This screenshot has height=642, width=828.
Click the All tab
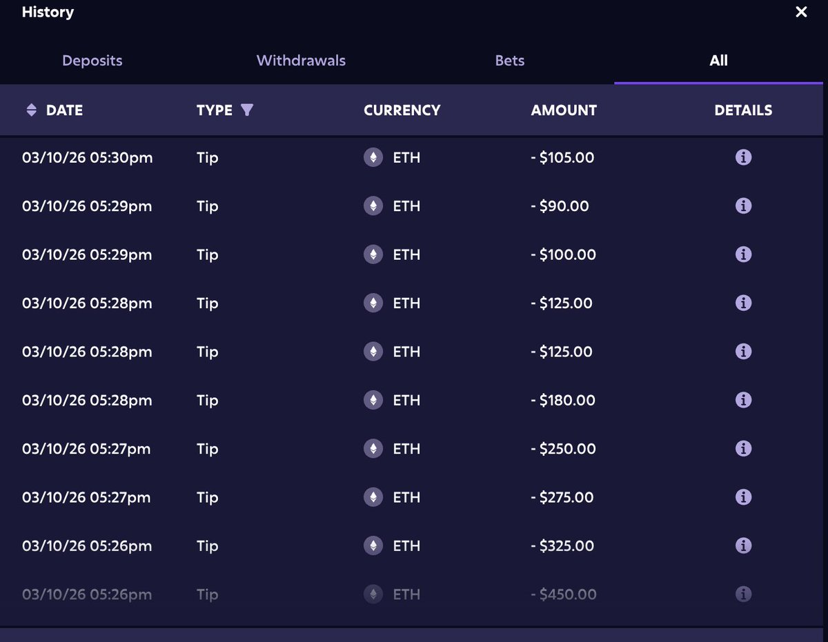click(x=718, y=61)
